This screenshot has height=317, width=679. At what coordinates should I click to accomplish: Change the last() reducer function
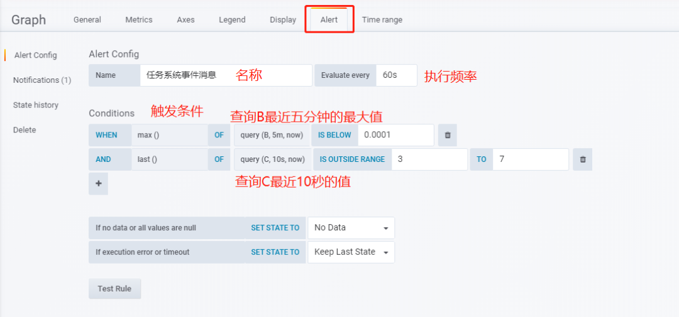[x=170, y=159]
